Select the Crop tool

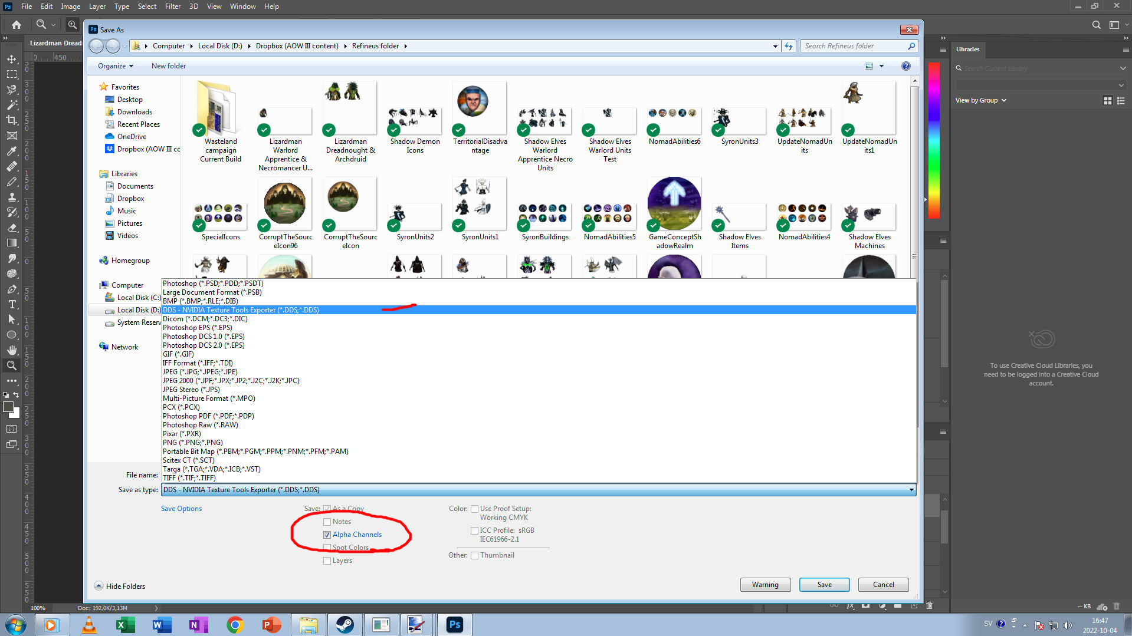coord(12,120)
